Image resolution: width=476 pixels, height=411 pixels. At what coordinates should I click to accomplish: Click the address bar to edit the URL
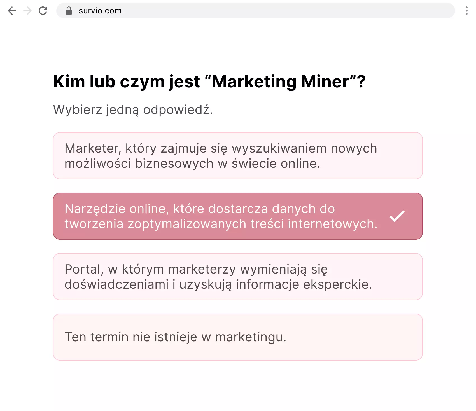(x=224, y=11)
